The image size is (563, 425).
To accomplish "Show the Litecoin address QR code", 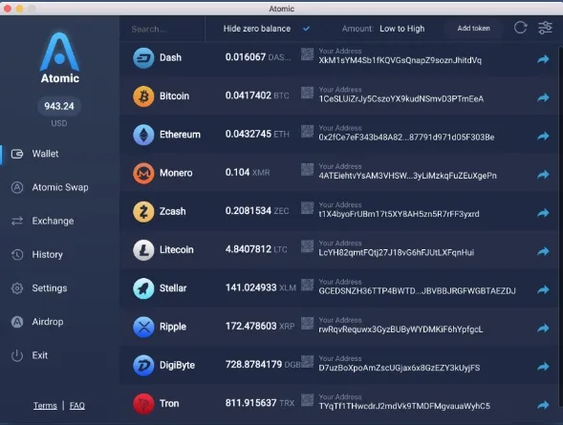I will click(x=307, y=246).
